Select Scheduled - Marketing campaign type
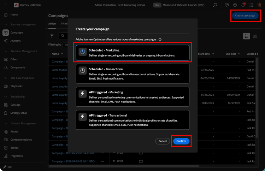Screen dimensions: 265x171 [x=132, y=53]
